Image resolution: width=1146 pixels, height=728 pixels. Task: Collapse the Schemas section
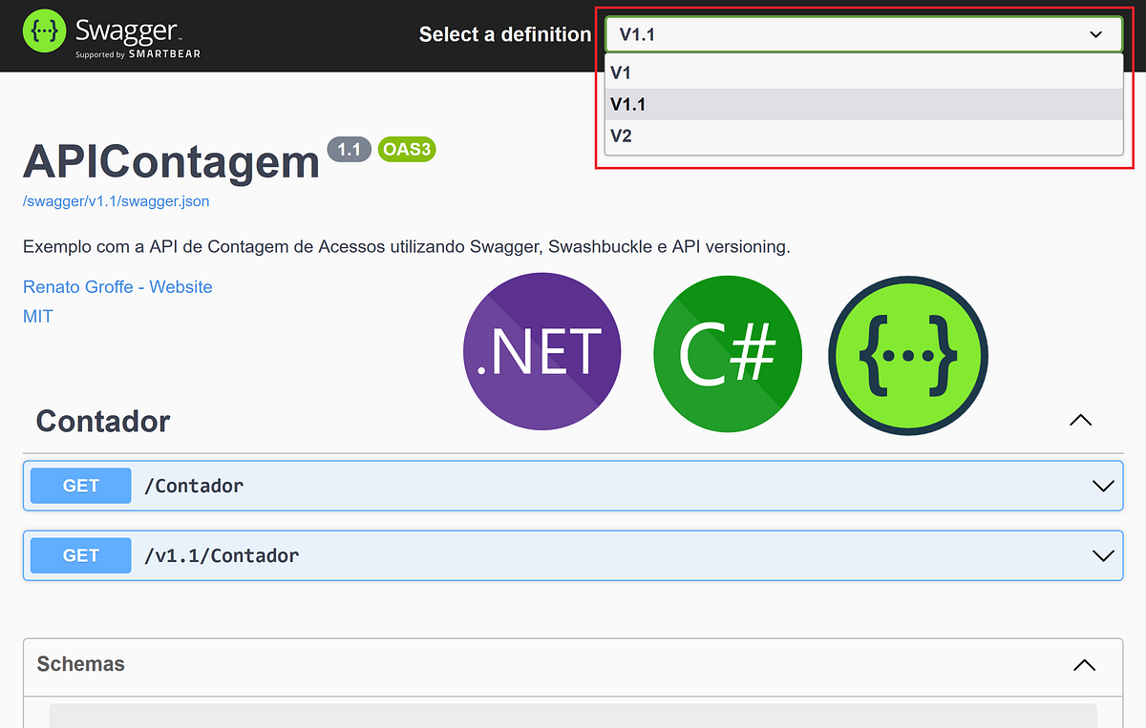tap(1083, 665)
